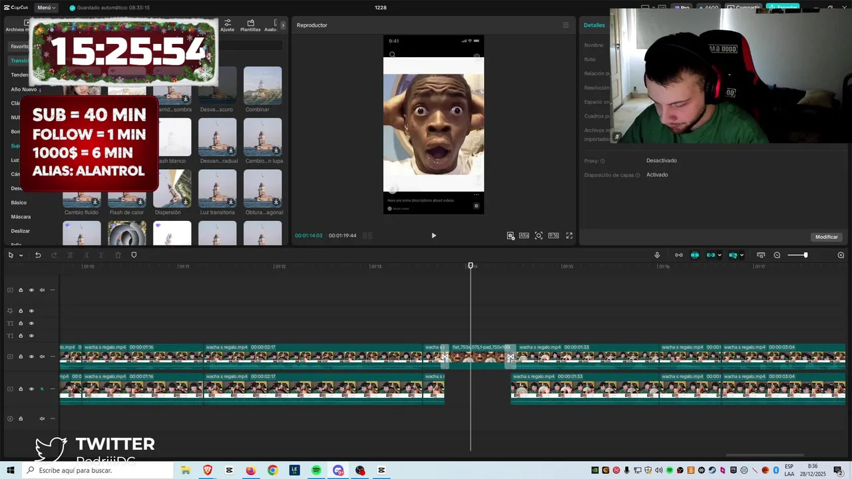Mute the bottom audio track
This screenshot has width=852, height=479.
click(x=42, y=418)
